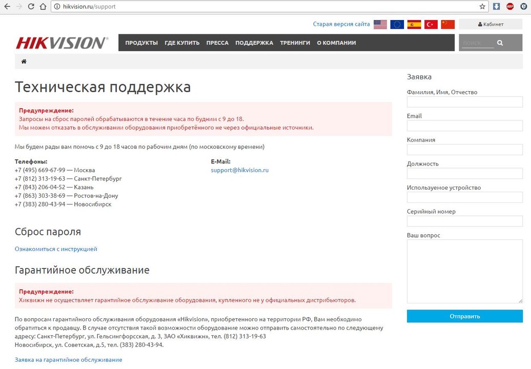Open the Adblock Plus extension icon

[x=510, y=7]
